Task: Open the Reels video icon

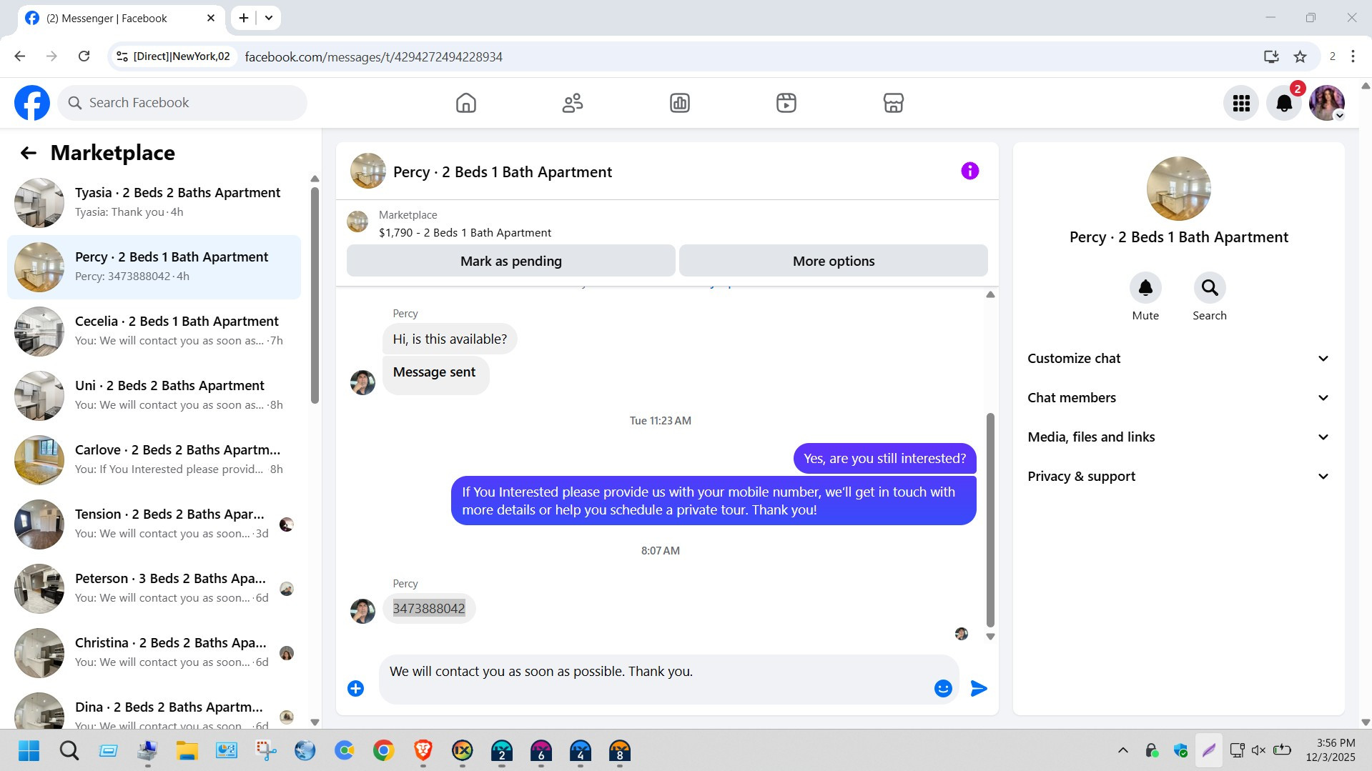Action: (x=786, y=103)
